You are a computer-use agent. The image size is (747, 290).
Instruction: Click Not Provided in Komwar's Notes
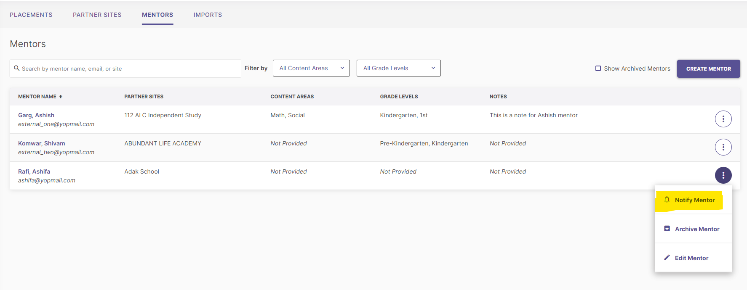tap(508, 143)
